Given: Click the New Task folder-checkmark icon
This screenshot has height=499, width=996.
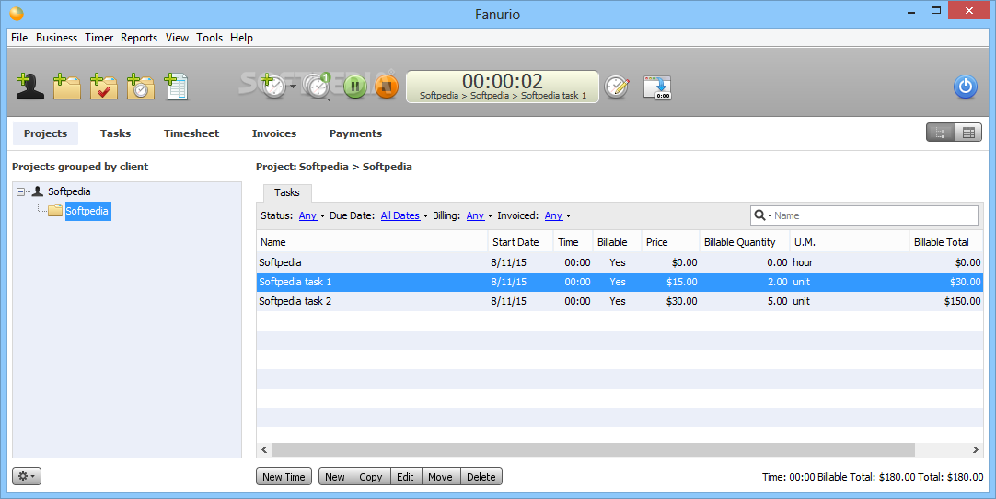Looking at the screenshot, I should 103,87.
